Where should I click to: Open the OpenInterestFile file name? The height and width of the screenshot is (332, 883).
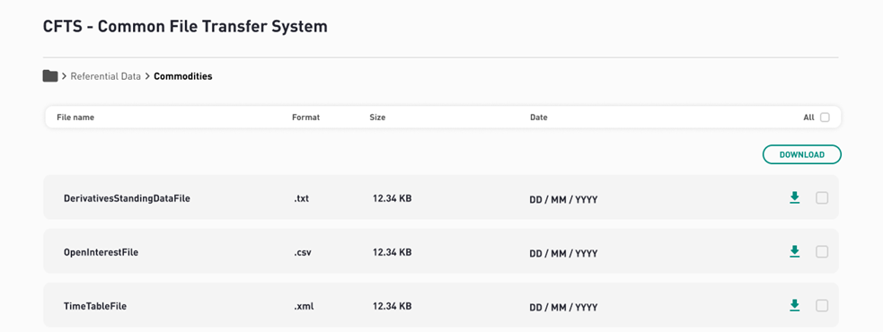(x=101, y=253)
